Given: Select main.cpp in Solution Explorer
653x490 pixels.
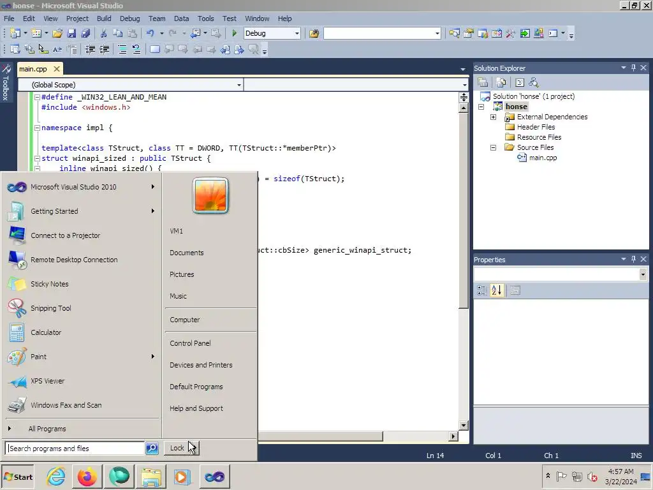Looking at the screenshot, I should pyautogui.click(x=543, y=158).
